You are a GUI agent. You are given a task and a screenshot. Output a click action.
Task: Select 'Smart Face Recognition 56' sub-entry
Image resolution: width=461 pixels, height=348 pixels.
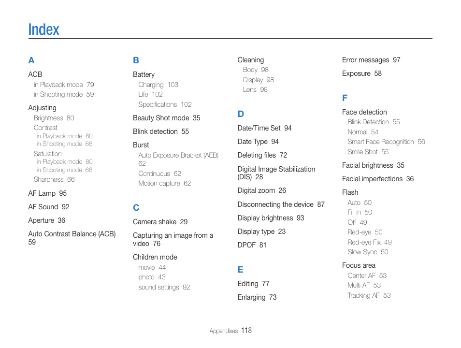click(x=386, y=142)
